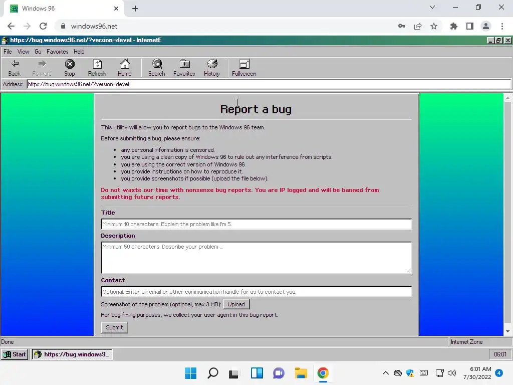The image size is (513, 385).
Task: Open volume control in system tray
Action: coord(452,373)
